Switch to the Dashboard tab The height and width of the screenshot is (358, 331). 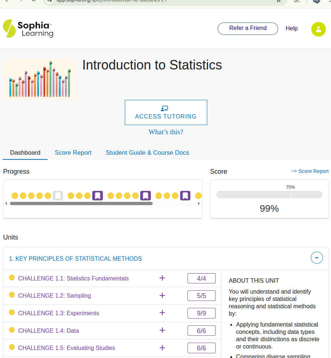pos(25,152)
